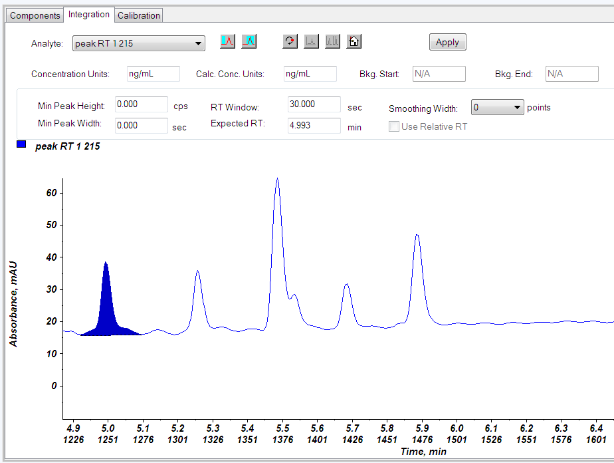The image size is (614, 463).
Task: Select the set peak region icon
Action: point(249,41)
